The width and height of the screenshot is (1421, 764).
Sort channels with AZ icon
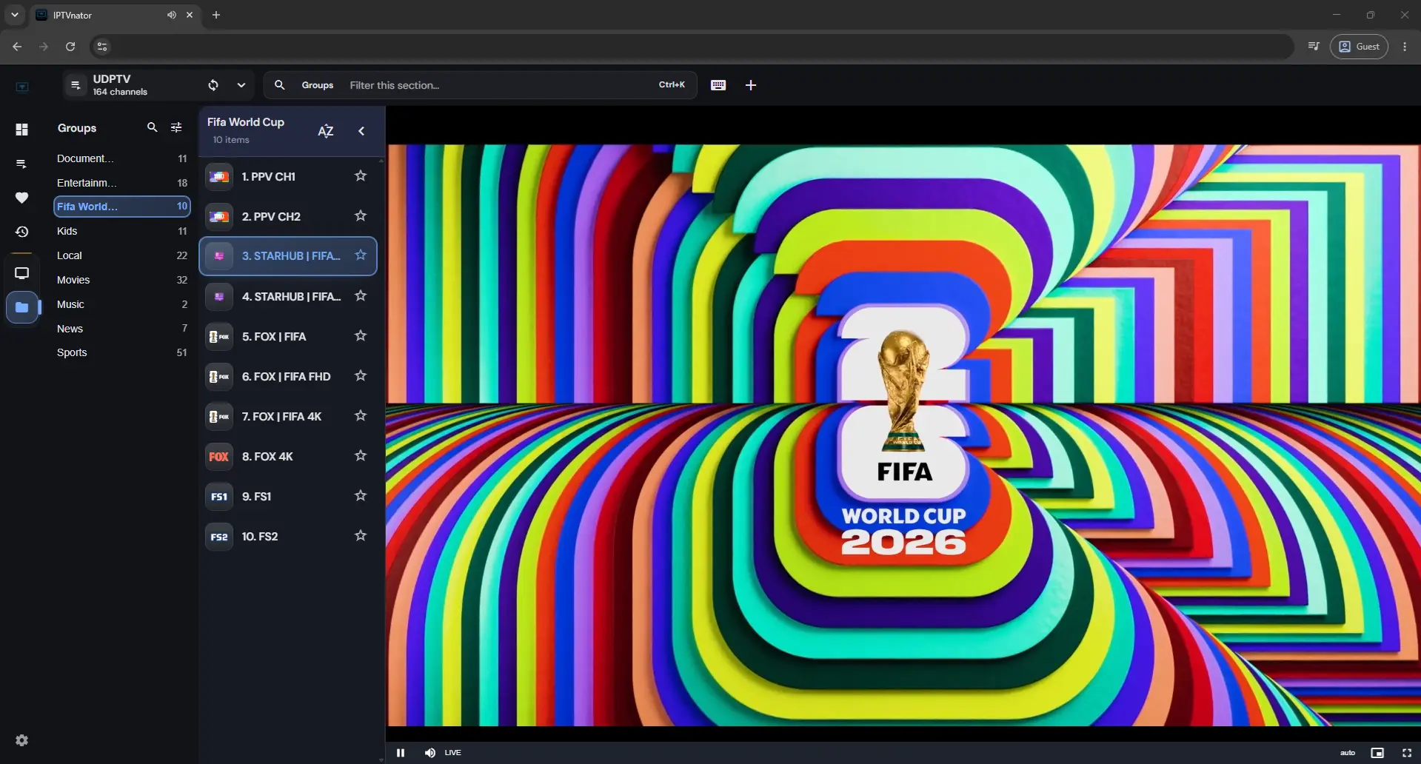(x=326, y=131)
